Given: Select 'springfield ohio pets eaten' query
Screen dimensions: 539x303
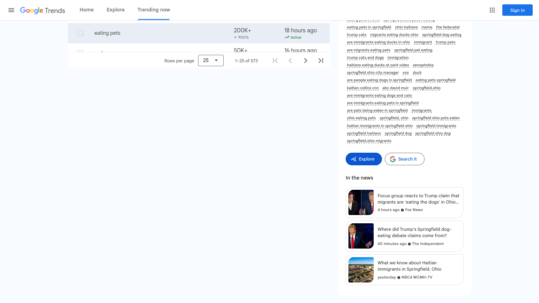Looking at the screenshot, I should (436, 118).
